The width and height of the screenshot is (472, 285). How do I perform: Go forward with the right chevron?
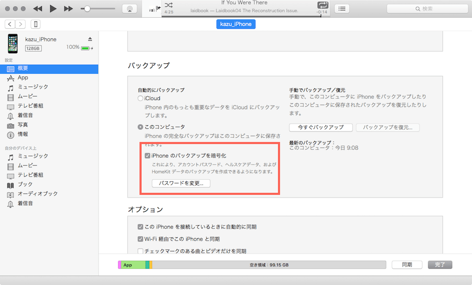tap(20, 24)
